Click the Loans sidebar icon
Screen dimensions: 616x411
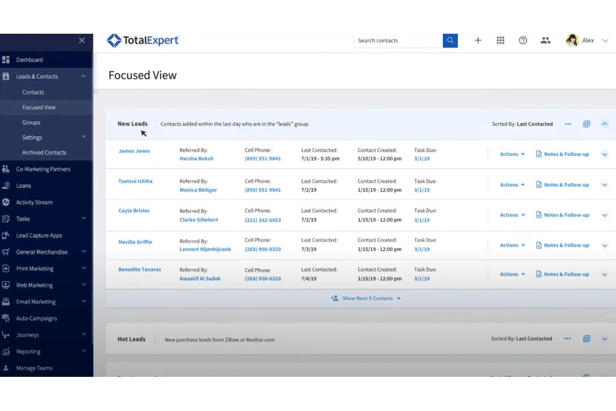pos(6,185)
